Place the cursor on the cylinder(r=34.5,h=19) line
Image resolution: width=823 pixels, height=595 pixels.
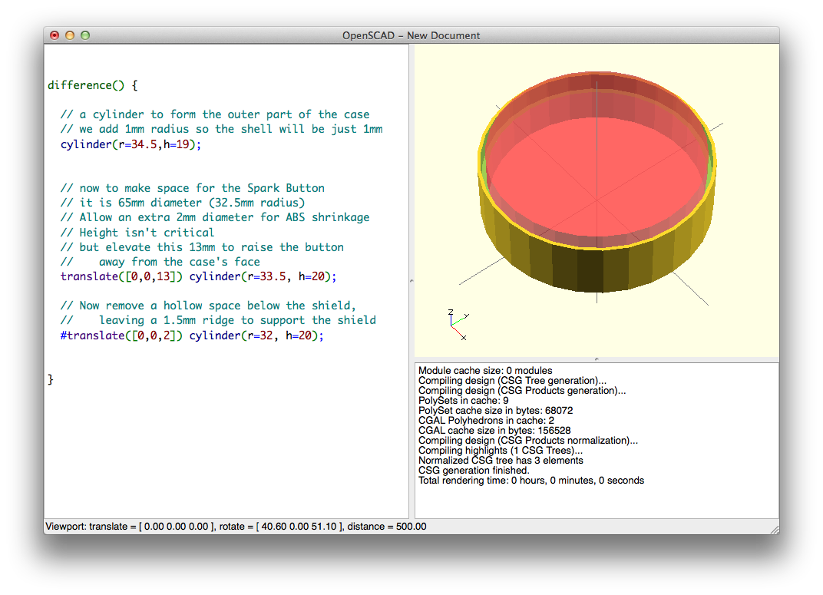(131, 144)
